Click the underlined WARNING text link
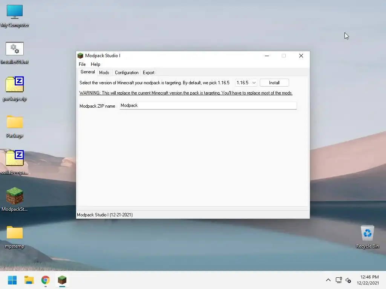Viewport: 386px width, 289px height. pyautogui.click(x=186, y=93)
